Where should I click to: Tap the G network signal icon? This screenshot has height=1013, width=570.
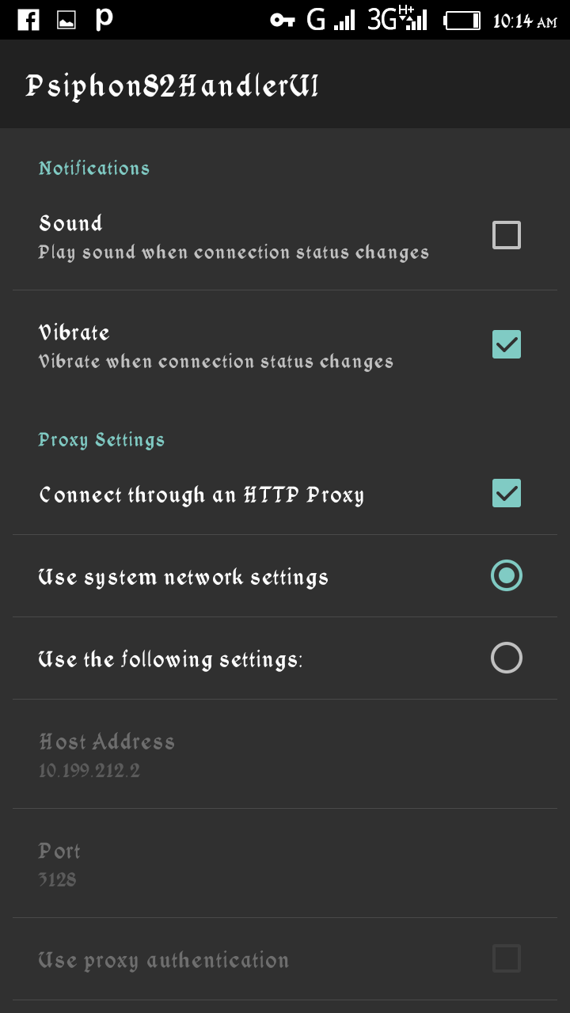coord(331,21)
